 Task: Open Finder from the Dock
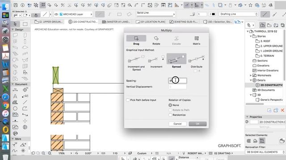[x=5, y=7]
